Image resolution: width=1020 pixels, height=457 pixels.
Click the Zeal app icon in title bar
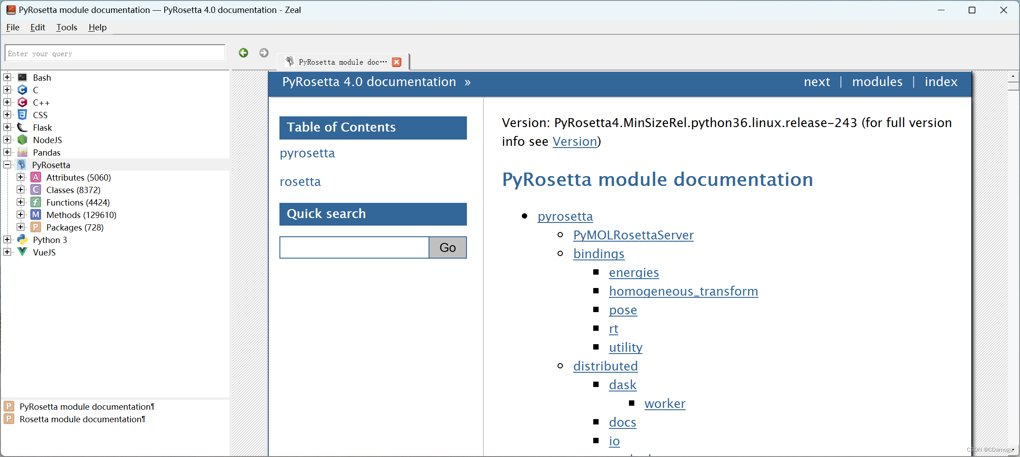coord(11,10)
